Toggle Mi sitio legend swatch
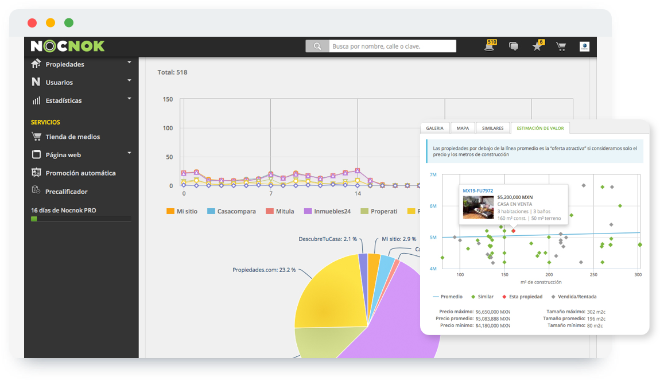The height and width of the screenshot is (381, 660). [x=170, y=211]
